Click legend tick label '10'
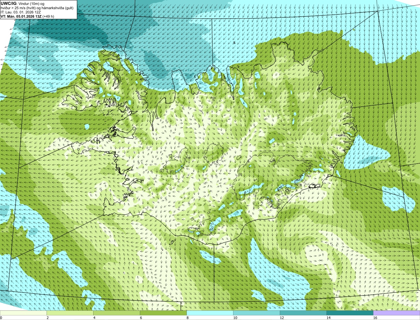The image size is (420, 320). click(x=235, y=318)
